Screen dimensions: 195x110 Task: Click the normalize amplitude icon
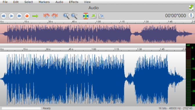click(86, 16)
